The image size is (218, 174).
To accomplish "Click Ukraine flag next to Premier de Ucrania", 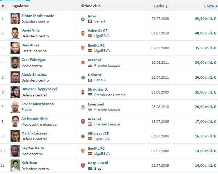I will click(x=90, y=95).
